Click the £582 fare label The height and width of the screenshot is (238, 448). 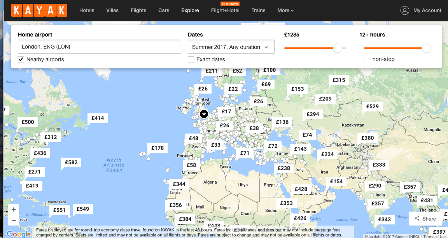coord(71,162)
